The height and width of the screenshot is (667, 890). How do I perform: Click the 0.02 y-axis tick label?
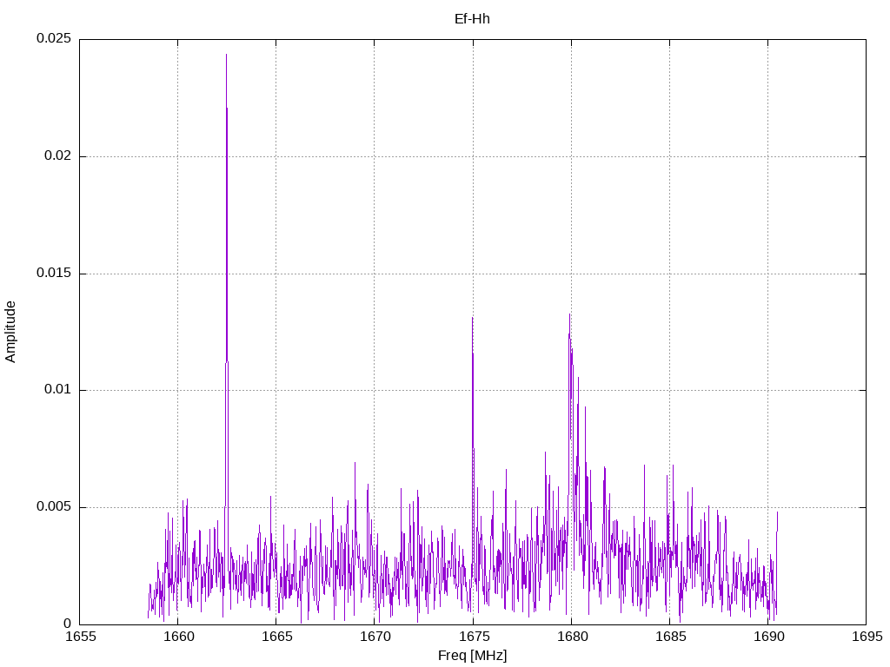click(58, 156)
